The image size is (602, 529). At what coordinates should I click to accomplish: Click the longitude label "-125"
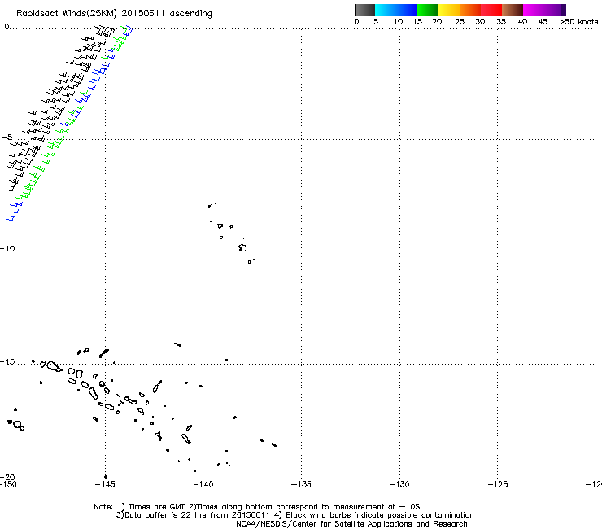pyautogui.click(x=498, y=484)
